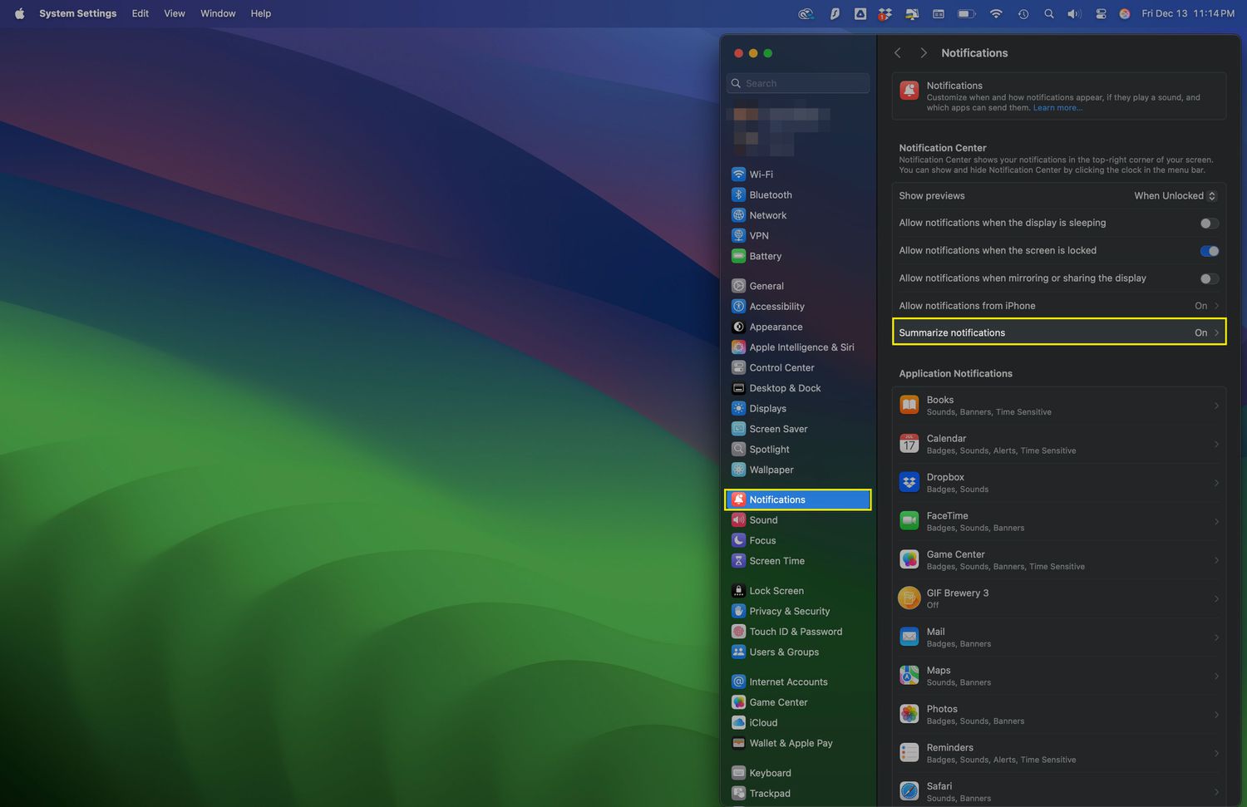Open Bluetooth settings from the sidebar icon
This screenshot has width=1247, height=807.
point(738,194)
